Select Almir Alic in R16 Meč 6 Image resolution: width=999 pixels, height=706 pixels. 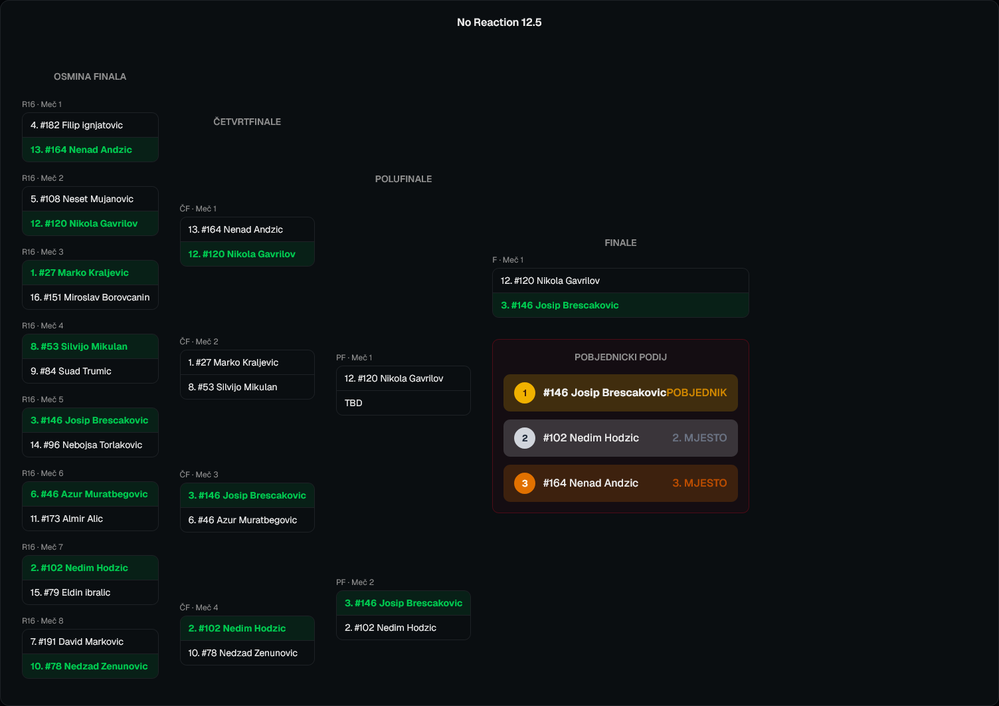90,519
